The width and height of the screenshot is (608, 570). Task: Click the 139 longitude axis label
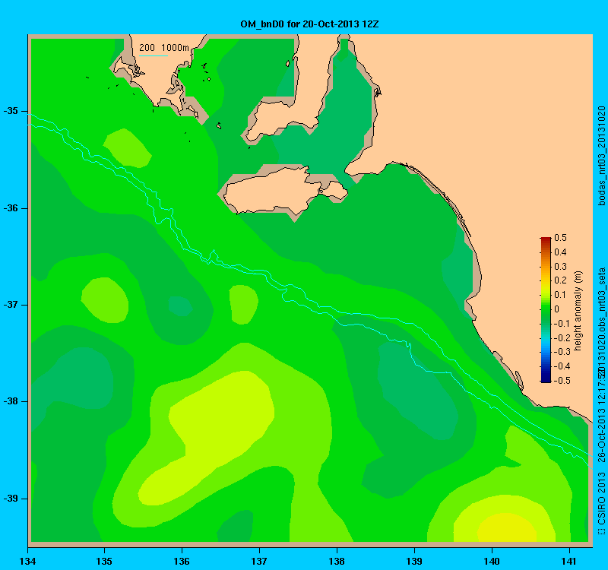coord(414,561)
